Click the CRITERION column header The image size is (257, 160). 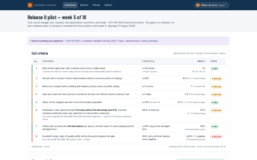[48, 61]
